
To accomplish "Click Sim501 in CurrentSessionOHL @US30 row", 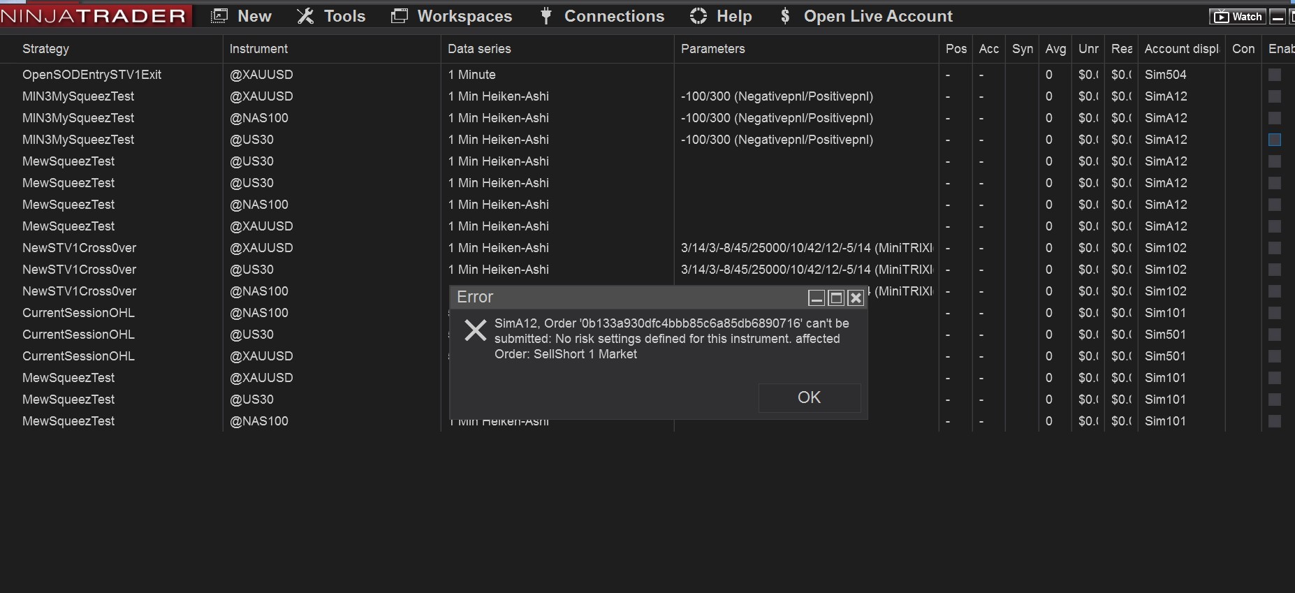I will (1166, 335).
